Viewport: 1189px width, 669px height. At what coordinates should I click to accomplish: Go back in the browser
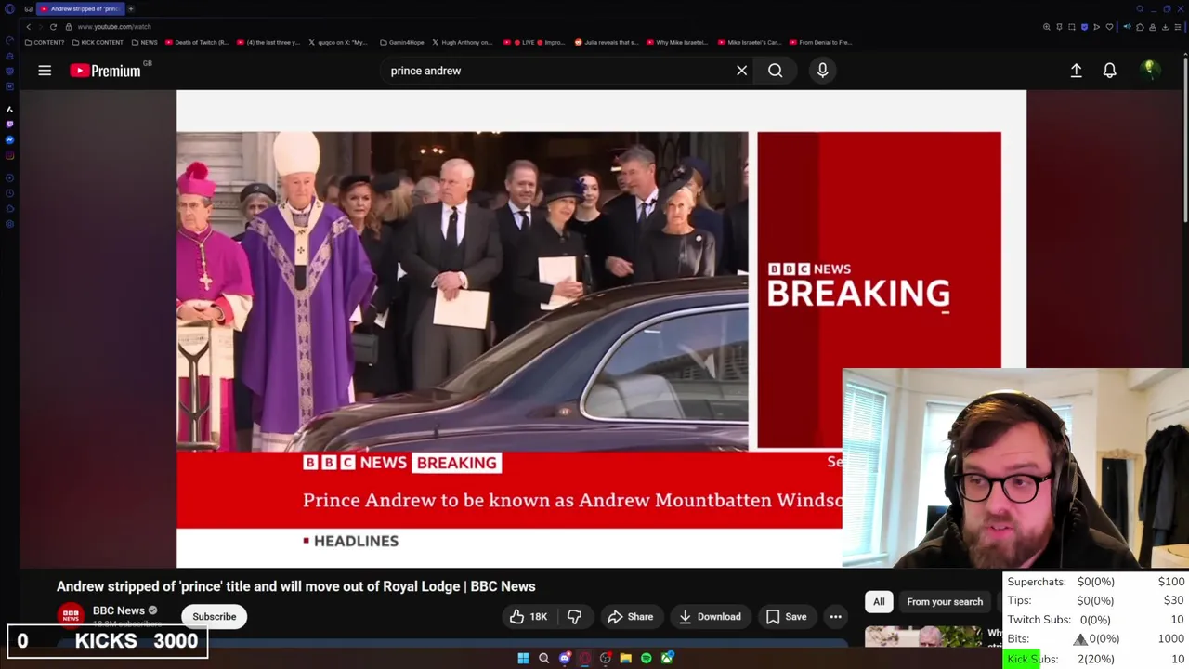[x=28, y=27]
